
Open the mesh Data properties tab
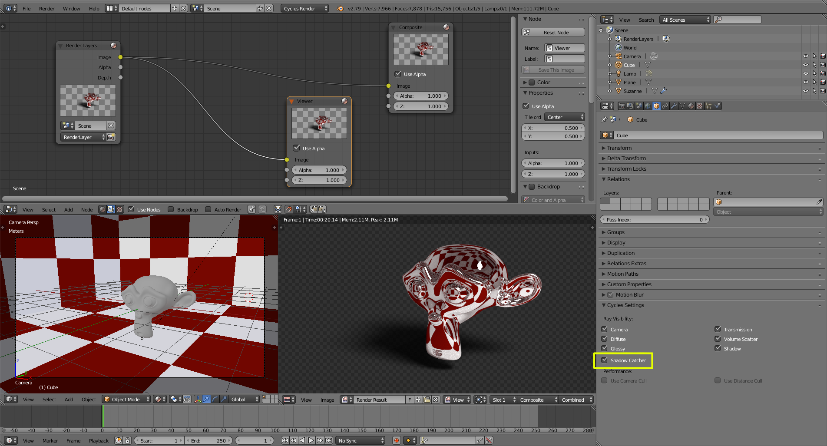(682, 106)
